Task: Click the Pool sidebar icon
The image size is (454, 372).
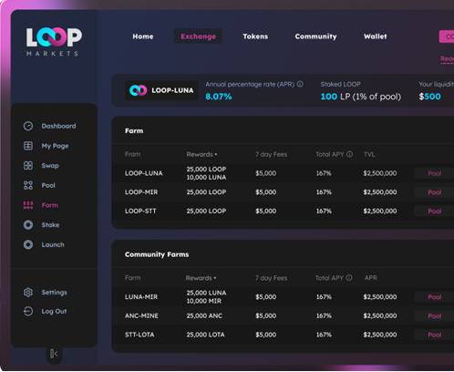Action: pos(28,185)
